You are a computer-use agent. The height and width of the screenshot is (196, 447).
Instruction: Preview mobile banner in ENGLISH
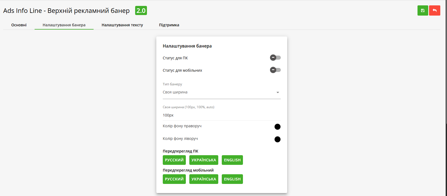tap(232, 179)
